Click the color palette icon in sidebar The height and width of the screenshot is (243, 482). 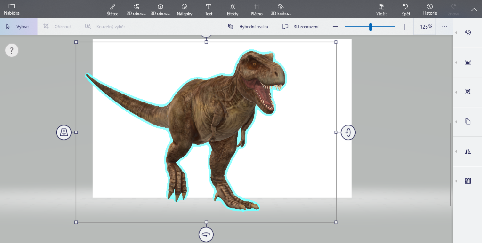467,33
